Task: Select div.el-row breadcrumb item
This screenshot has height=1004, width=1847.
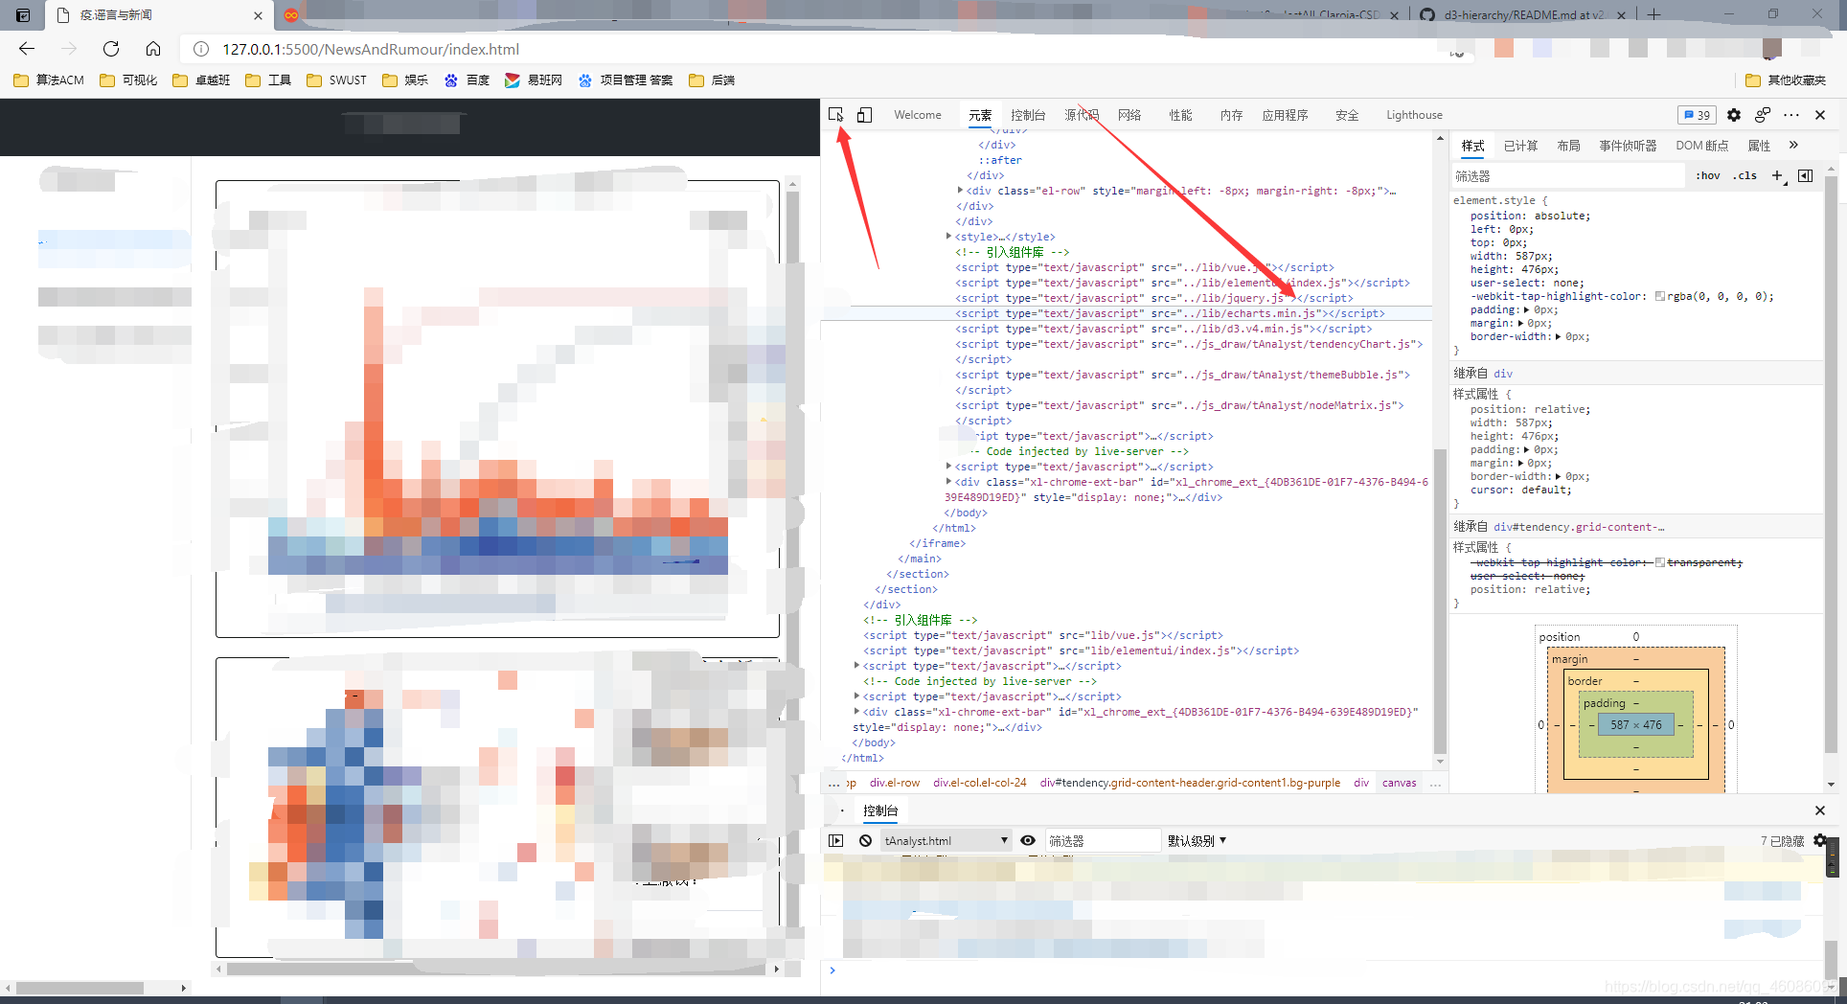Action: pos(895,783)
